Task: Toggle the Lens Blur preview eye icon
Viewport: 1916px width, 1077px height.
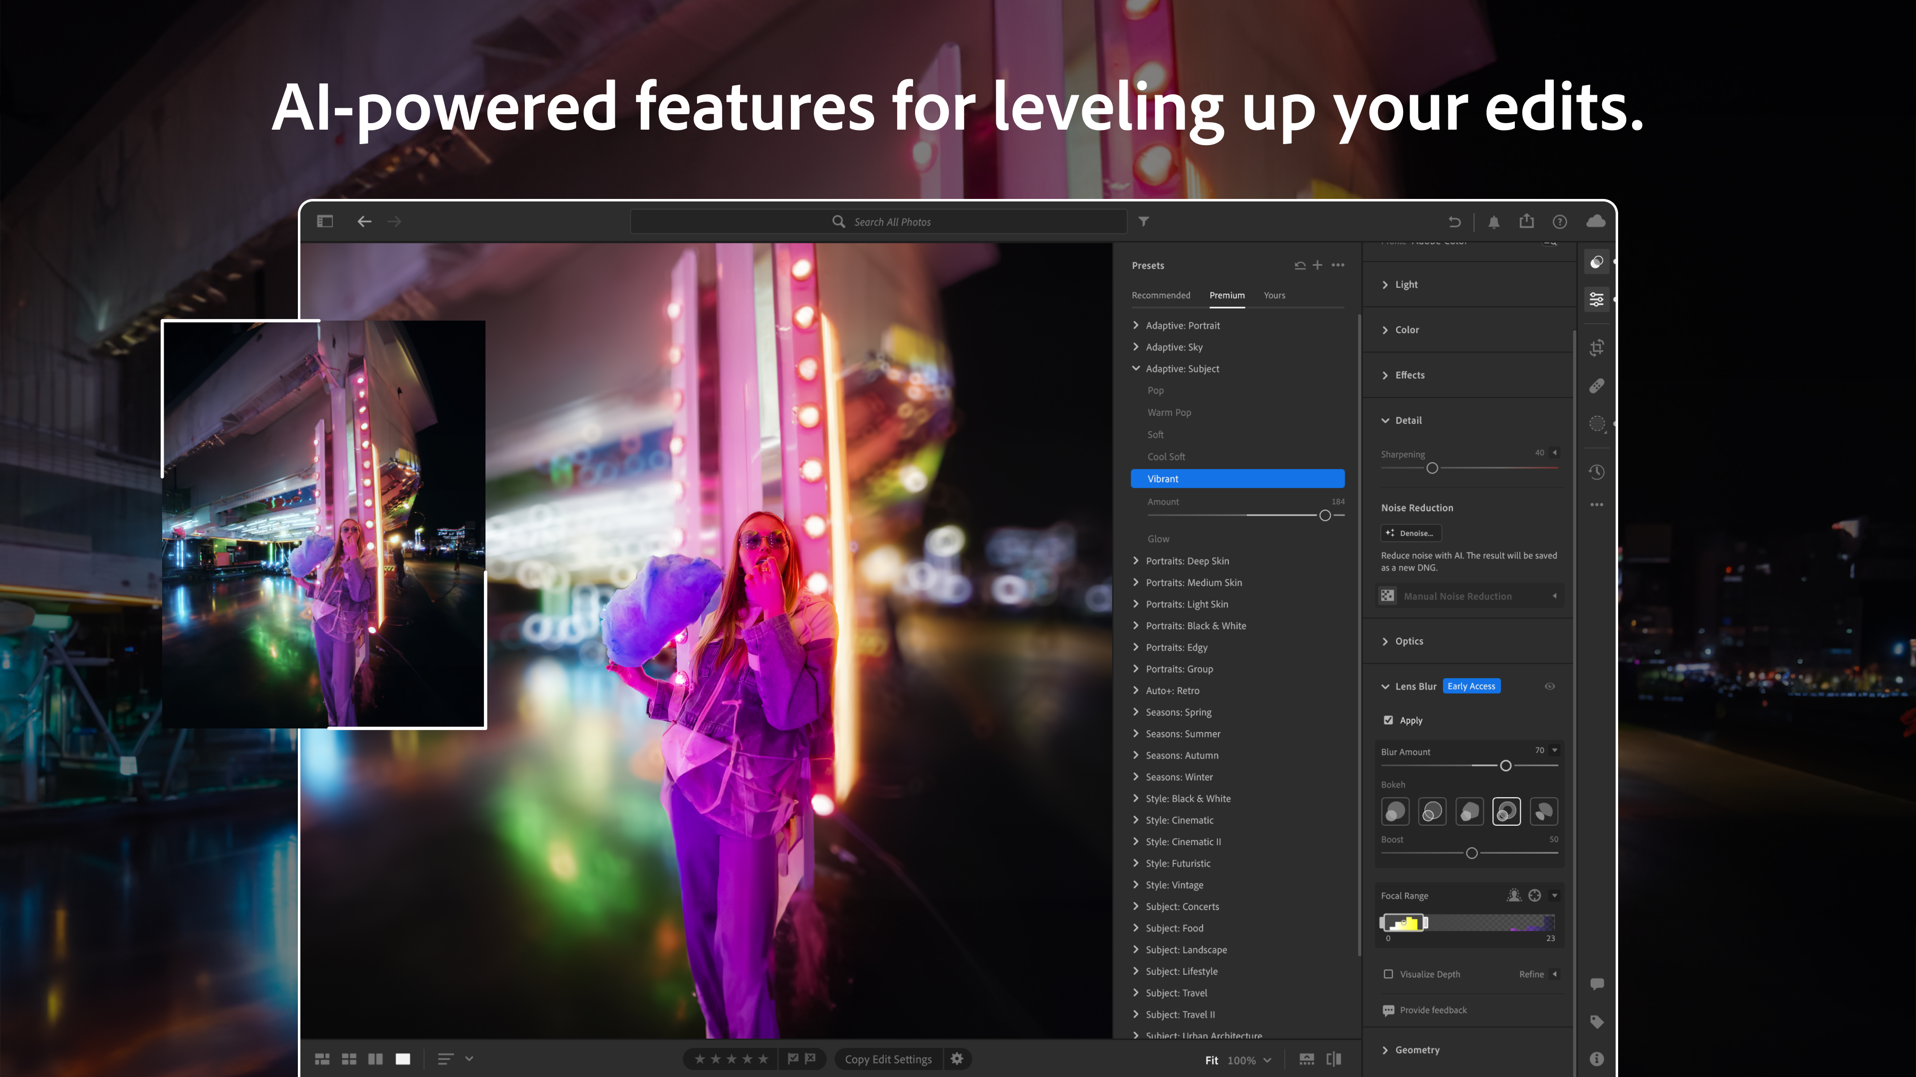Action: pos(1550,686)
